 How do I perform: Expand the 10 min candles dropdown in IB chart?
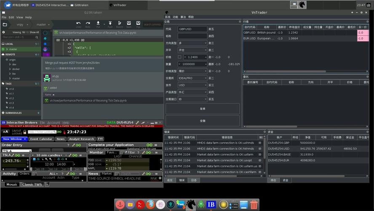[x=49, y=155]
